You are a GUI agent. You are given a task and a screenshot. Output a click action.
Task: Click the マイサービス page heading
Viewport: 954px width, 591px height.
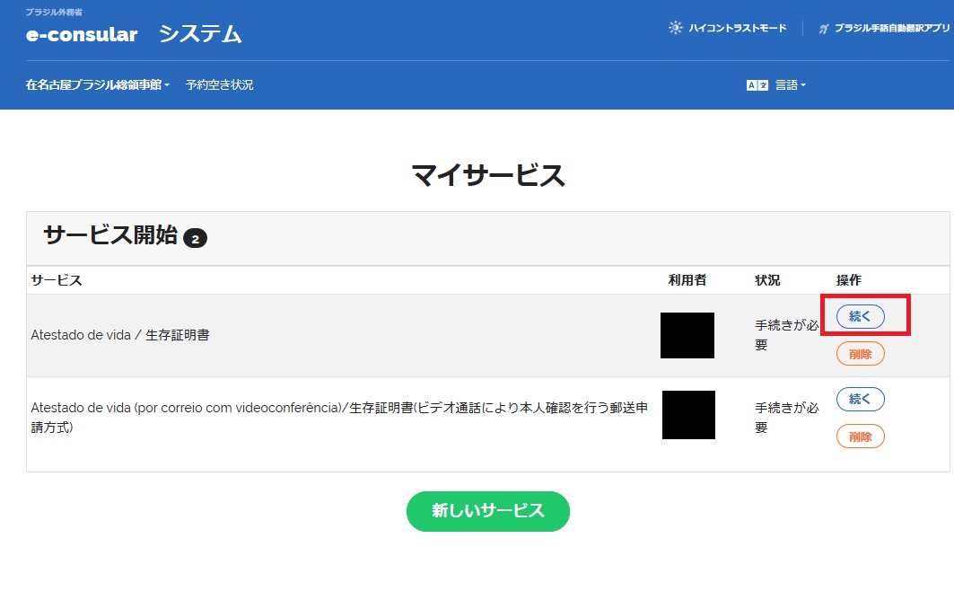click(488, 175)
